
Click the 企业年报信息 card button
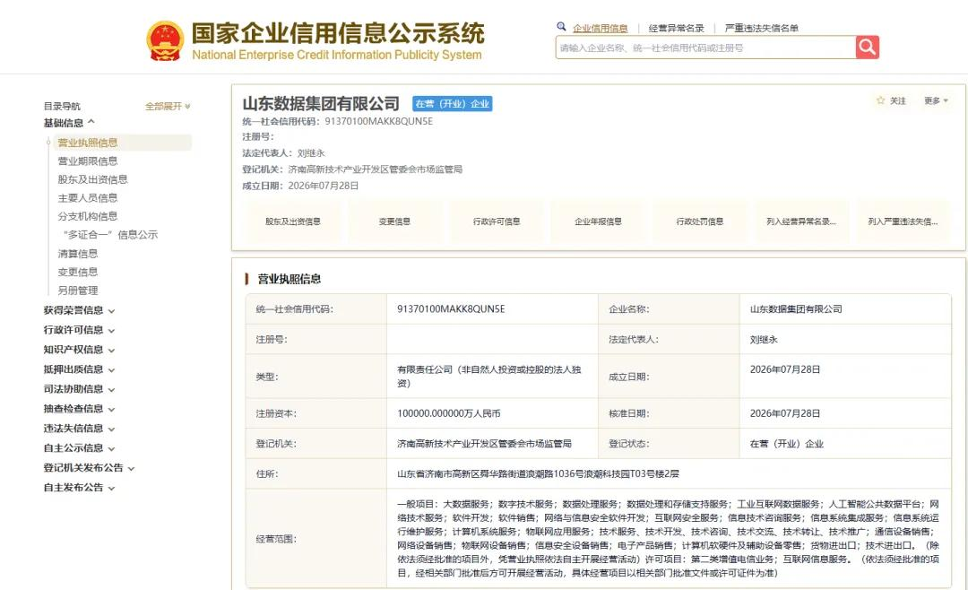tap(598, 221)
